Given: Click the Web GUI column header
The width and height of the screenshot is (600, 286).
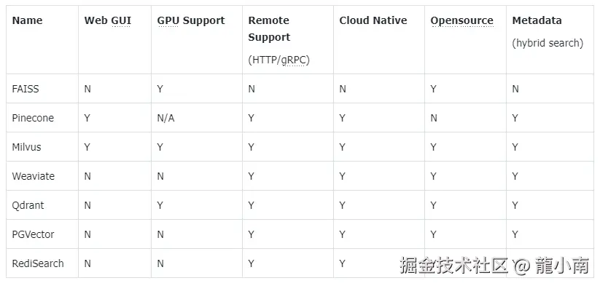Looking at the screenshot, I should point(107,20).
